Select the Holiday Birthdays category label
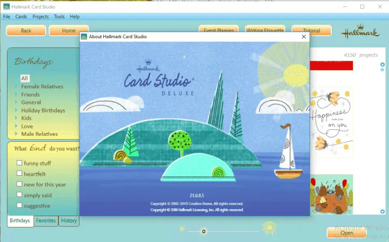Screen dimensions: 389x242 coord(43,110)
